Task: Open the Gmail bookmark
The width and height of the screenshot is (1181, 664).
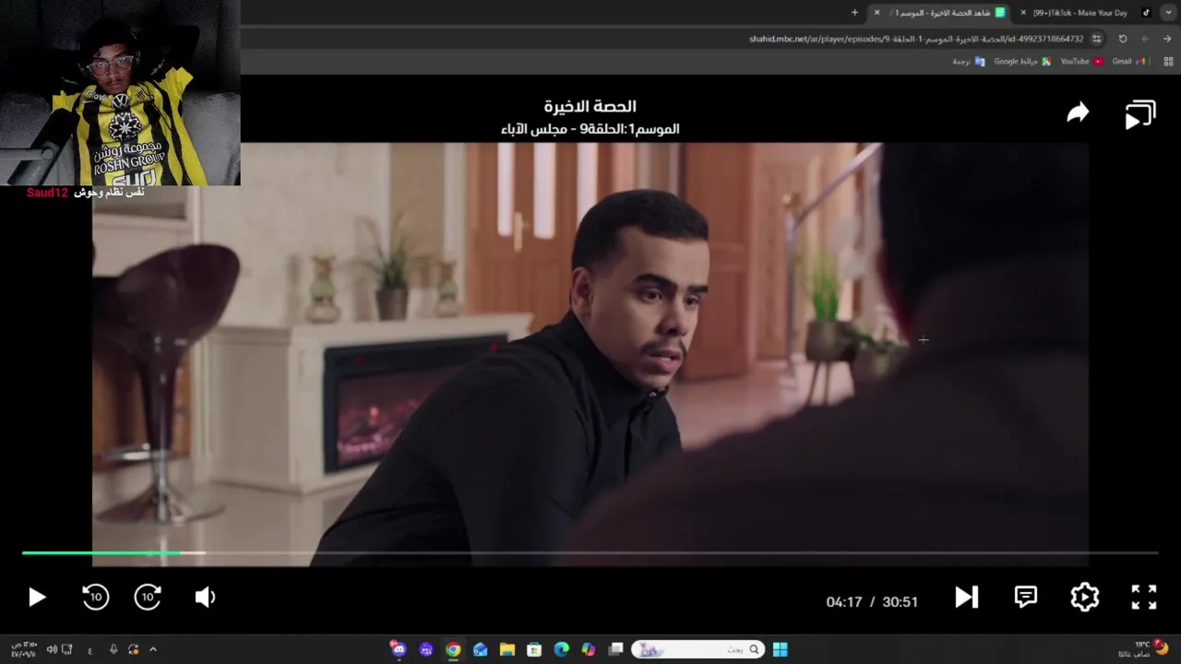Action: [x=1128, y=62]
